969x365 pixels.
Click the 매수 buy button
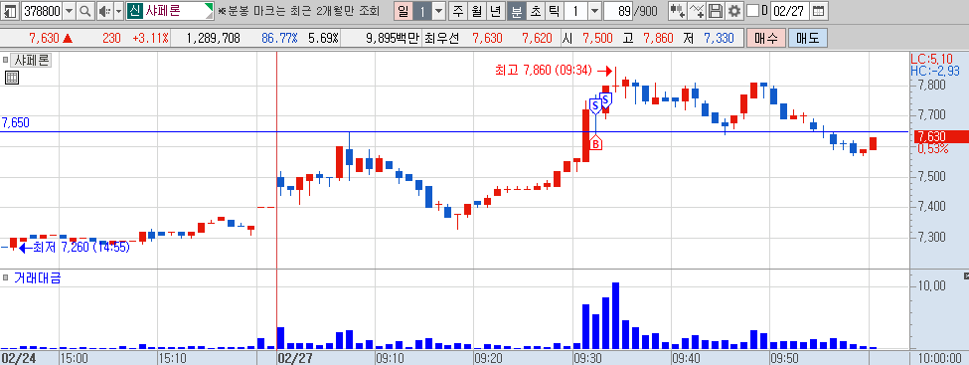pos(765,39)
